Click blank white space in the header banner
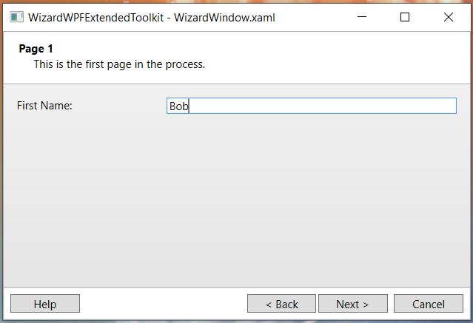The image size is (473, 323). click(333, 58)
